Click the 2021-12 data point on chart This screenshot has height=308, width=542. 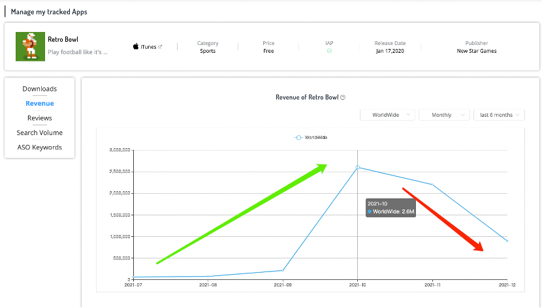(507, 241)
